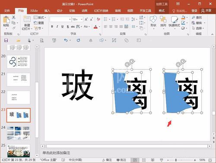Click the Fit Slide to Window icon
Viewport: 216px width, 163px height.
tap(210, 160)
